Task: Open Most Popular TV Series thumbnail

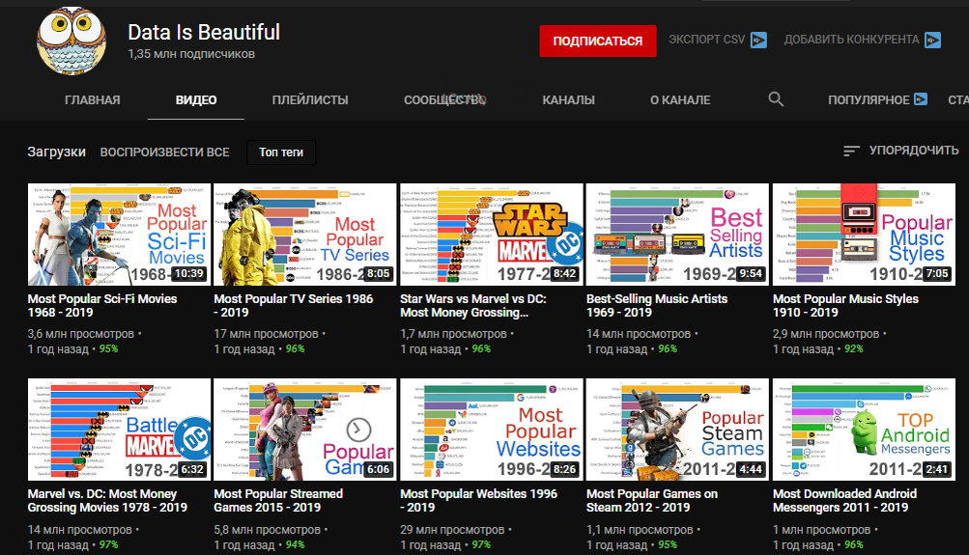Action: coord(304,235)
